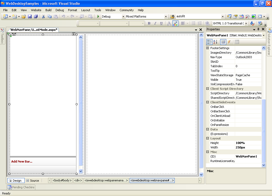Click the Save All toolbar icon
Image resolution: width=272 pixels, height=196 pixels.
click(36, 16)
